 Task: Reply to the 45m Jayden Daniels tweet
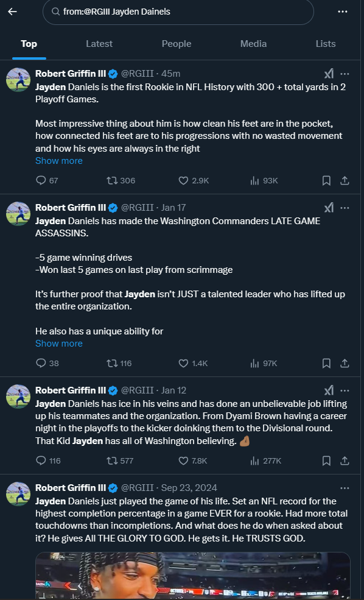pos(47,180)
